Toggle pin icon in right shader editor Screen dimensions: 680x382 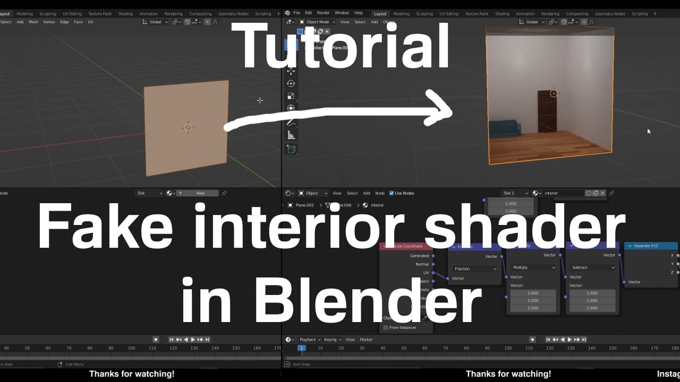[611, 193]
